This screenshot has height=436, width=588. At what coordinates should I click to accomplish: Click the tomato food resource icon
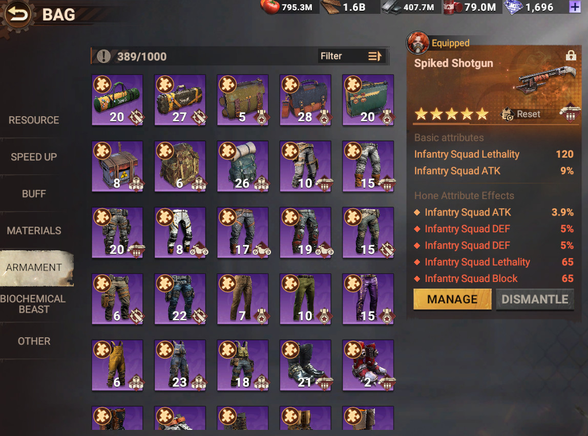(270, 7)
